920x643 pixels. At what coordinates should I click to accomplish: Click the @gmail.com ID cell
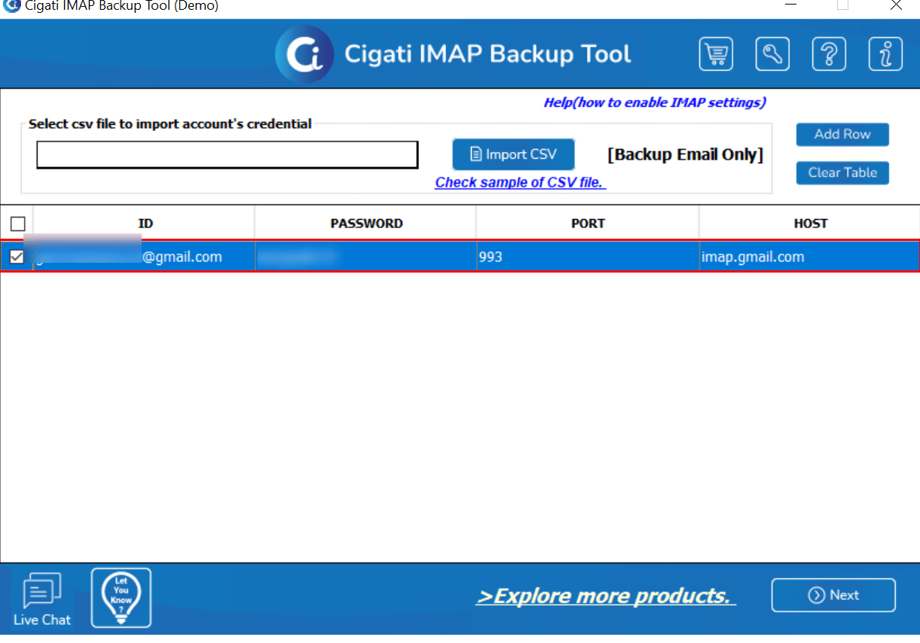pos(145,257)
